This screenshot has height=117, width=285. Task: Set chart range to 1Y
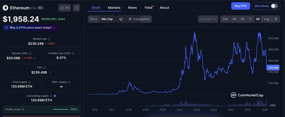(250, 19)
